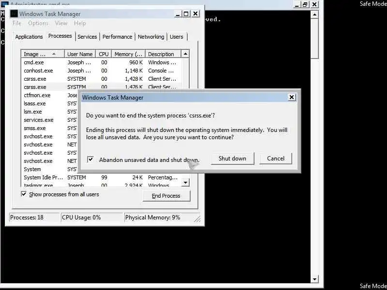Viewport: 387px width, 290px height.
Task: Click the Task Manager resize grip corner
Action: click(197, 219)
